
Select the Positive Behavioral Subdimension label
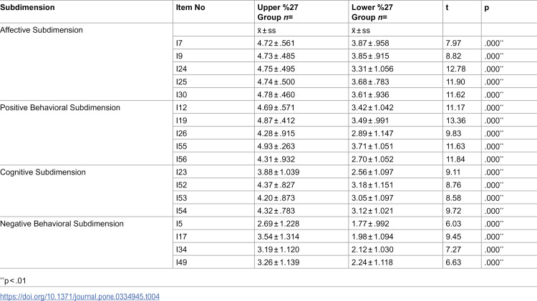point(60,108)
